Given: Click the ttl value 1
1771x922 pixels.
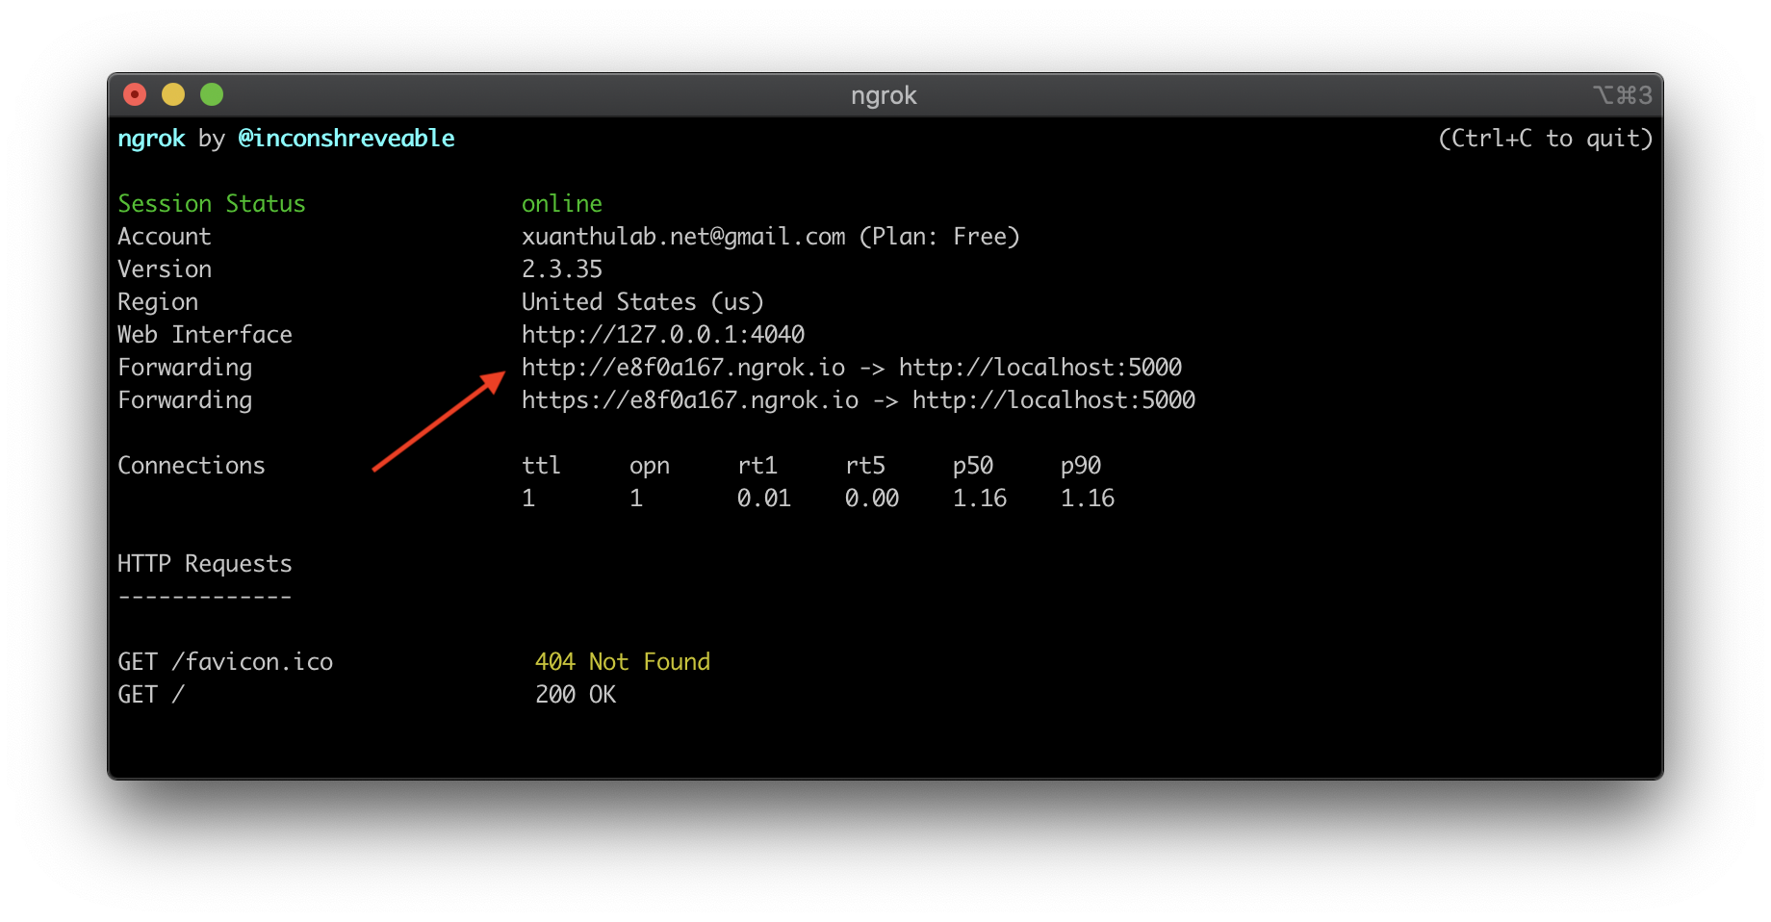Looking at the screenshot, I should tap(528, 499).
